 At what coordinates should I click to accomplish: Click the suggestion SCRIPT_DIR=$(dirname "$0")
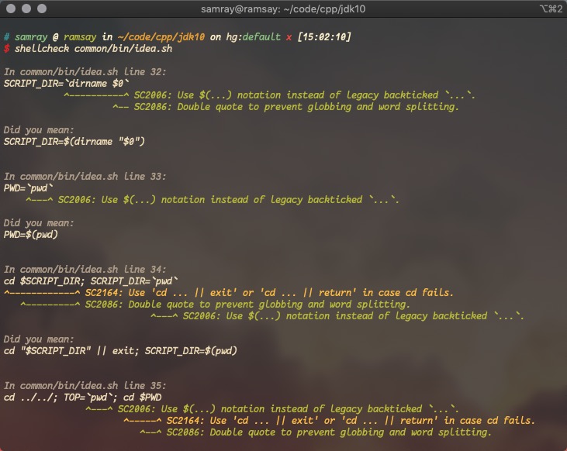(74, 141)
